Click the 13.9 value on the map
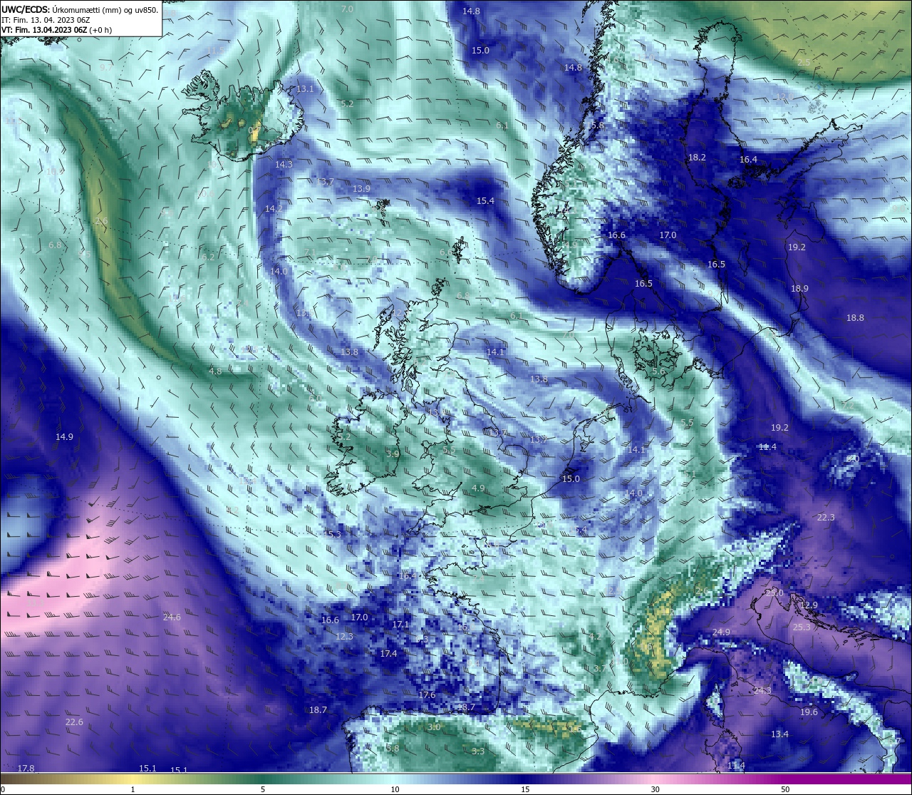The width and height of the screenshot is (912, 795). (x=361, y=188)
